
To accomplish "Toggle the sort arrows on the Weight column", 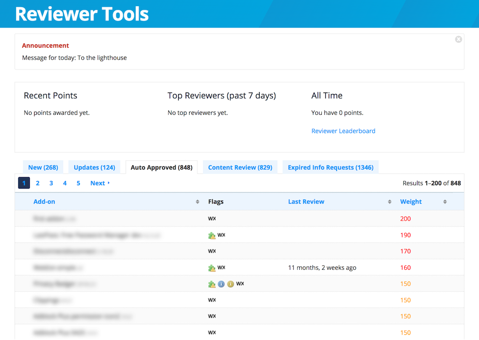I will pyautogui.click(x=445, y=202).
